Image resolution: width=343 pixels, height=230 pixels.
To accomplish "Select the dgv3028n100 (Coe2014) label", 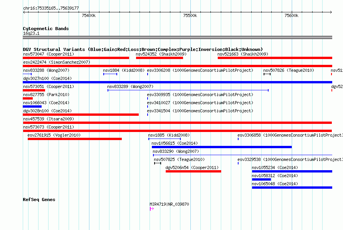I will click(x=47, y=111).
